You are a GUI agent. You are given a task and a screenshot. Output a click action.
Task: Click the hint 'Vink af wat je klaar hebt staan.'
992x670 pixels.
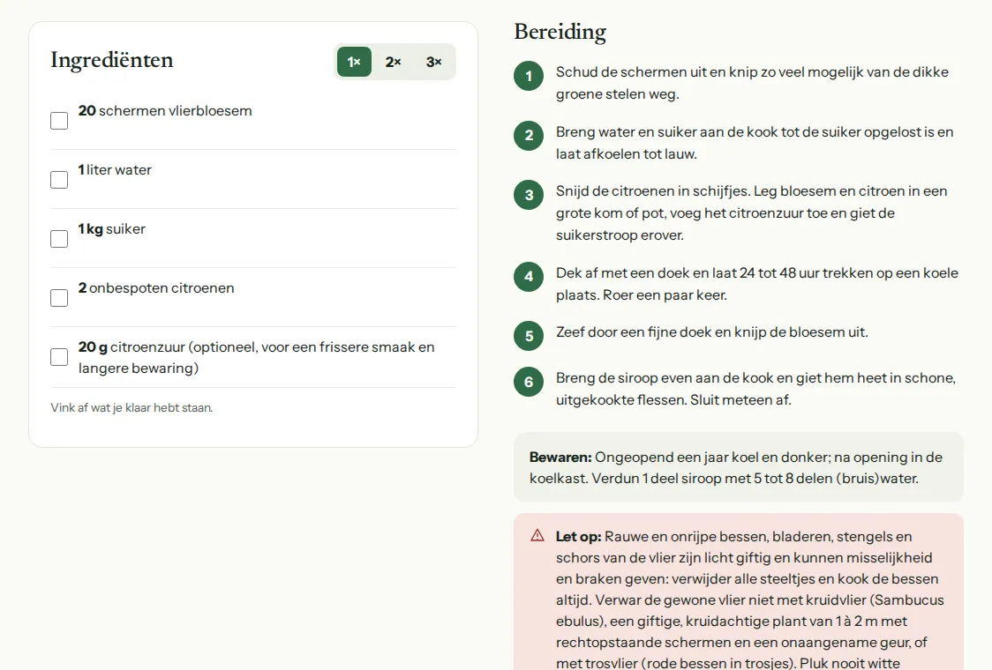pos(132,407)
